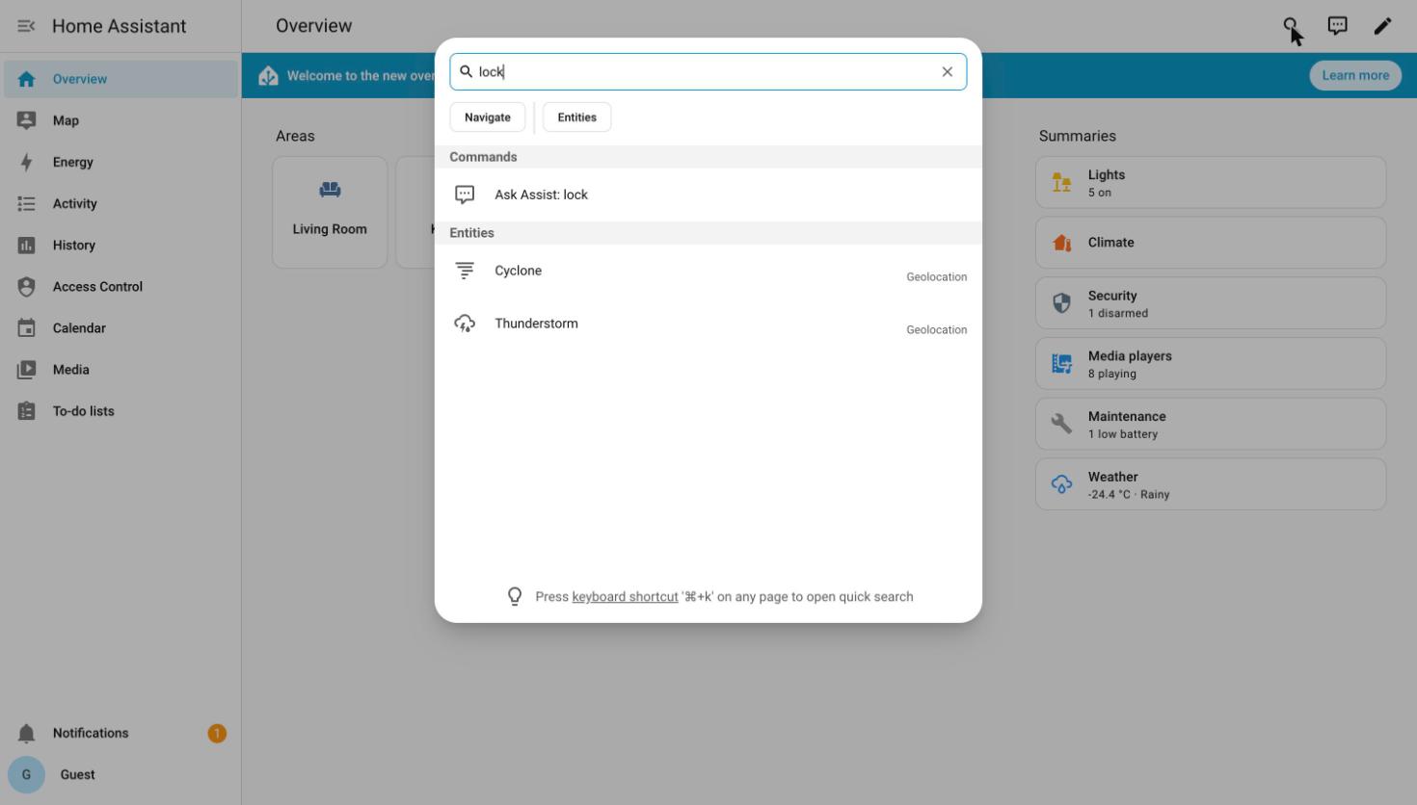The image size is (1417, 805).
Task: Open the Climate summary card
Action: click(1211, 243)
